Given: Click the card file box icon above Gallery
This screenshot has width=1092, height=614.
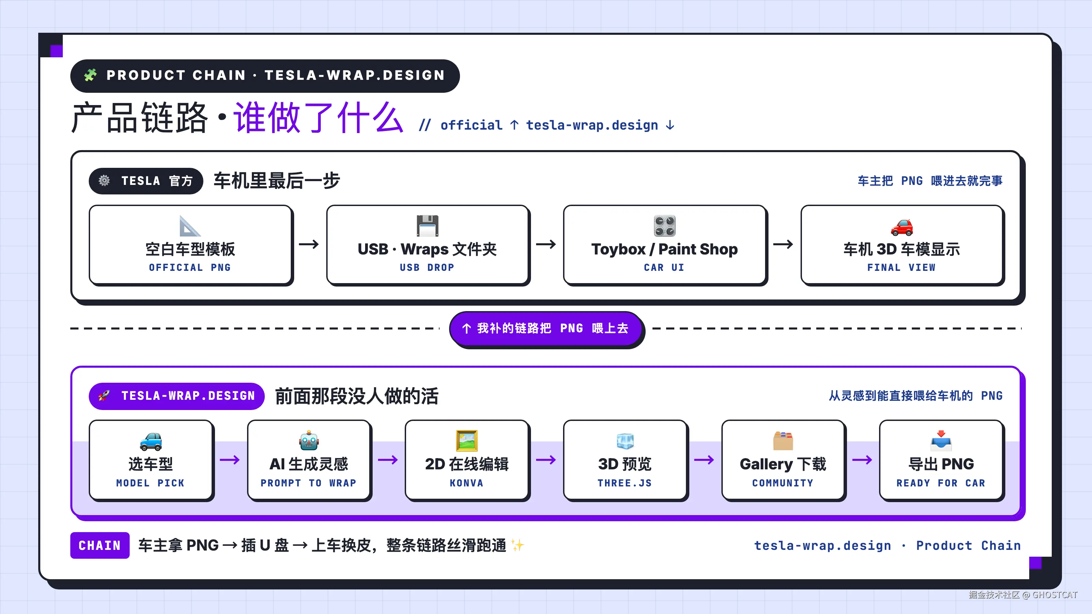Looking at the screenshot, I should (783, 441).
